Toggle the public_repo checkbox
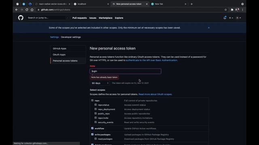This screenshot has height=145, width=259. point(96,114)
